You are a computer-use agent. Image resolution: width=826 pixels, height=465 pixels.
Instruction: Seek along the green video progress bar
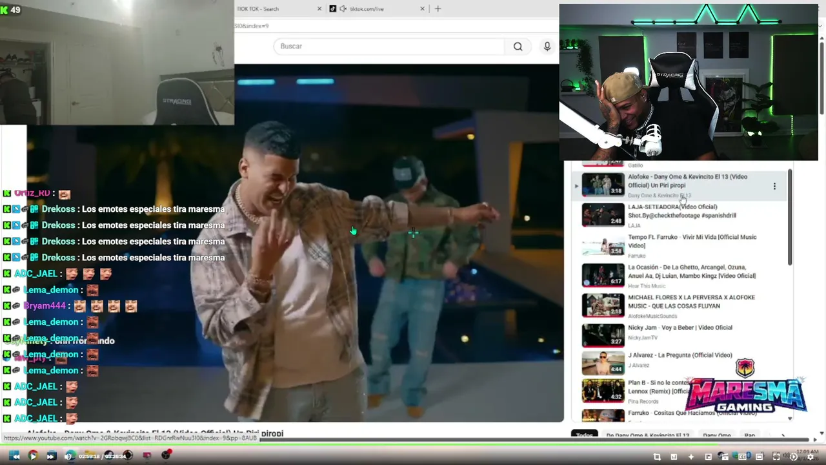(x=413, y=445)
